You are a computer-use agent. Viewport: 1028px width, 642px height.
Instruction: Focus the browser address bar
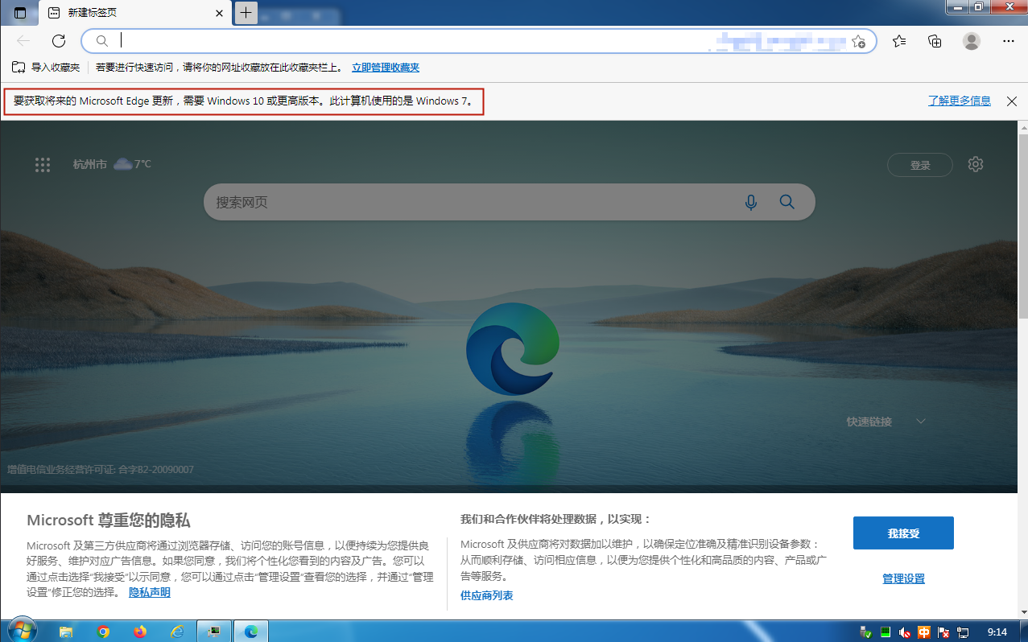tap(479, 41)
